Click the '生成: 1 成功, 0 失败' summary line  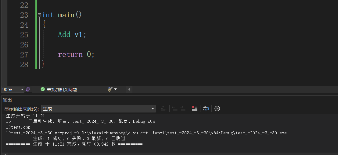pyautogui.click(x=79, y=139)
